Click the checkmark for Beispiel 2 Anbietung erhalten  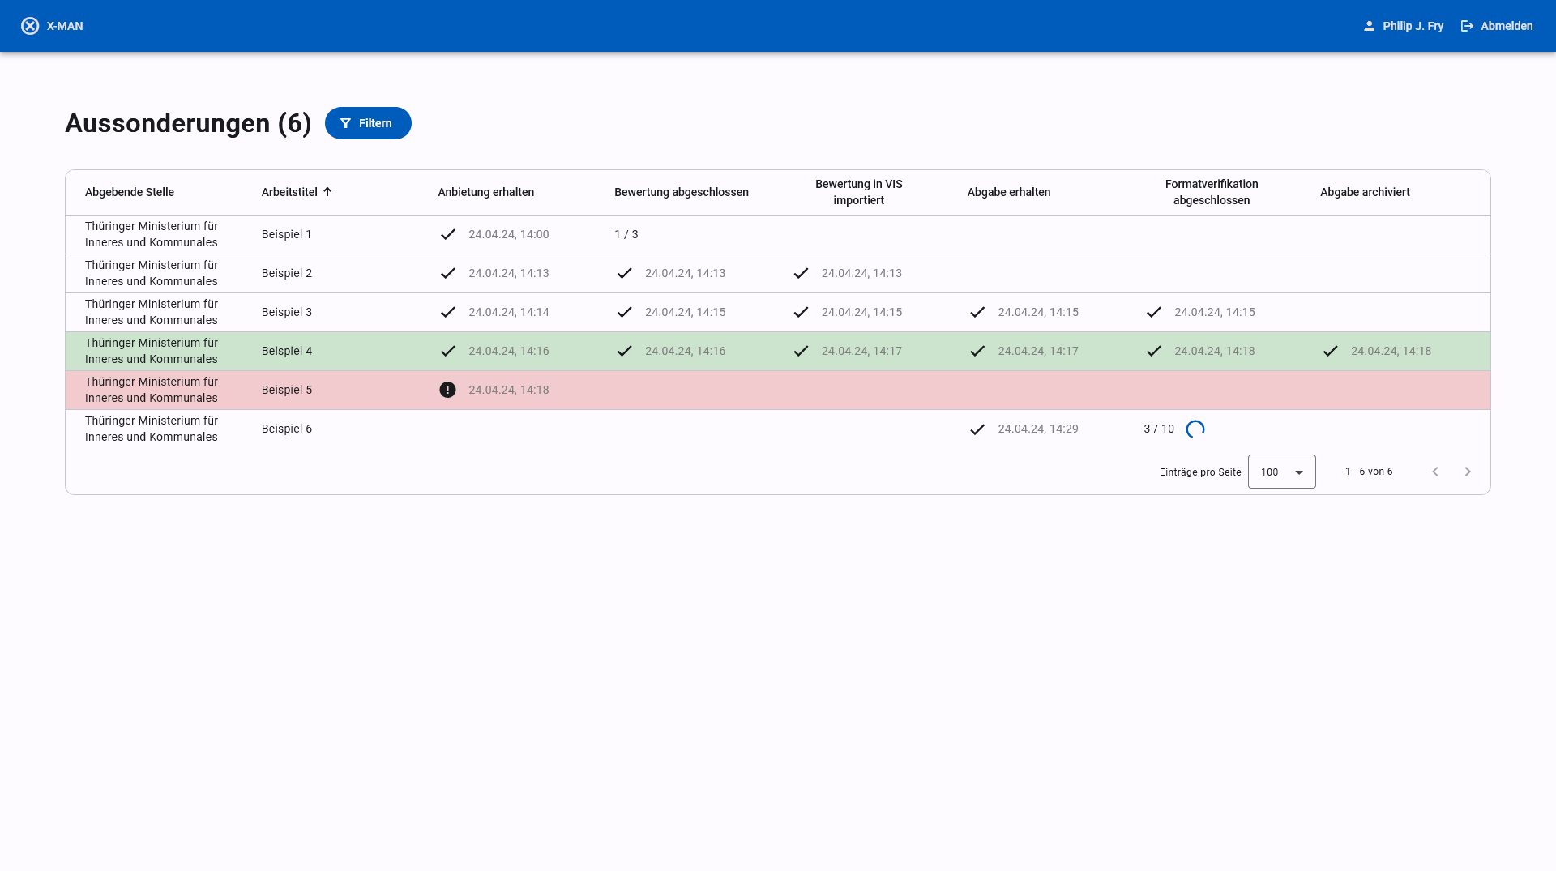point(447,273)
